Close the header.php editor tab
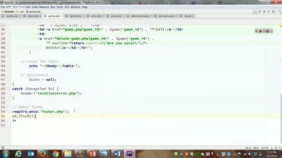282x158 pixels. point(19,16)
